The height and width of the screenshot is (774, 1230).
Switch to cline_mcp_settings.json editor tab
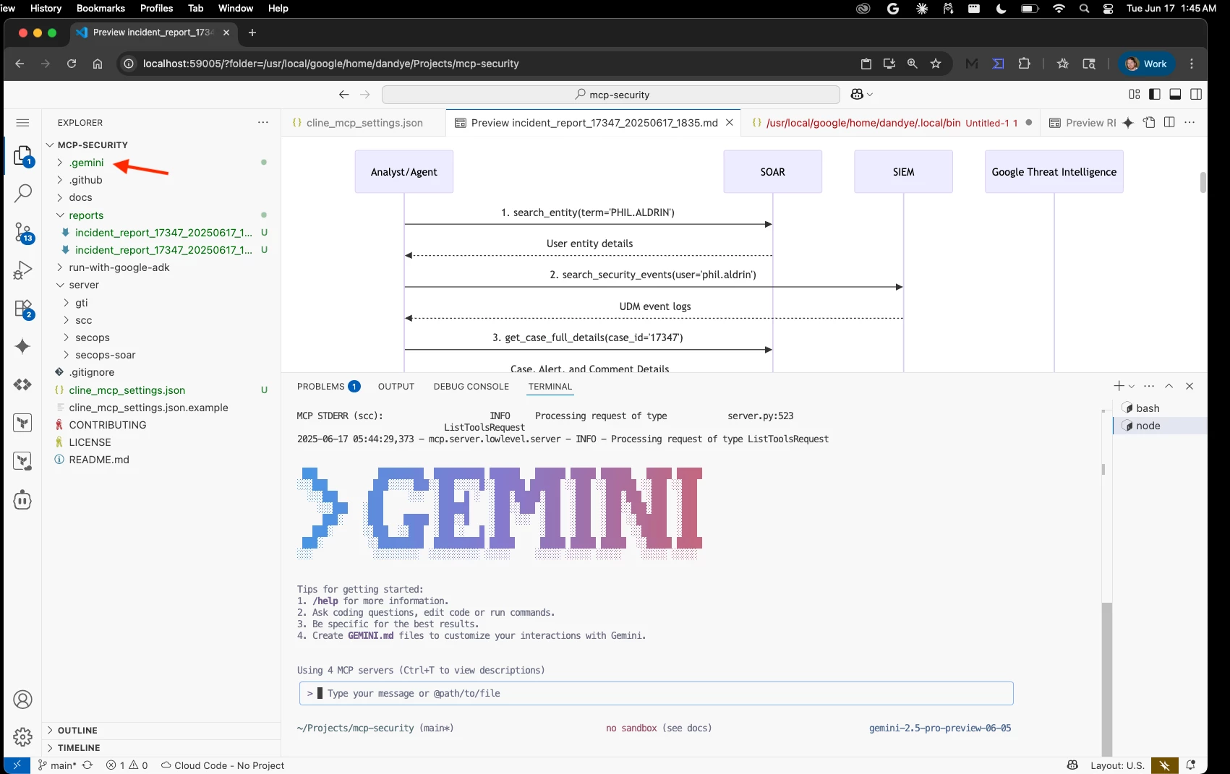364,123
